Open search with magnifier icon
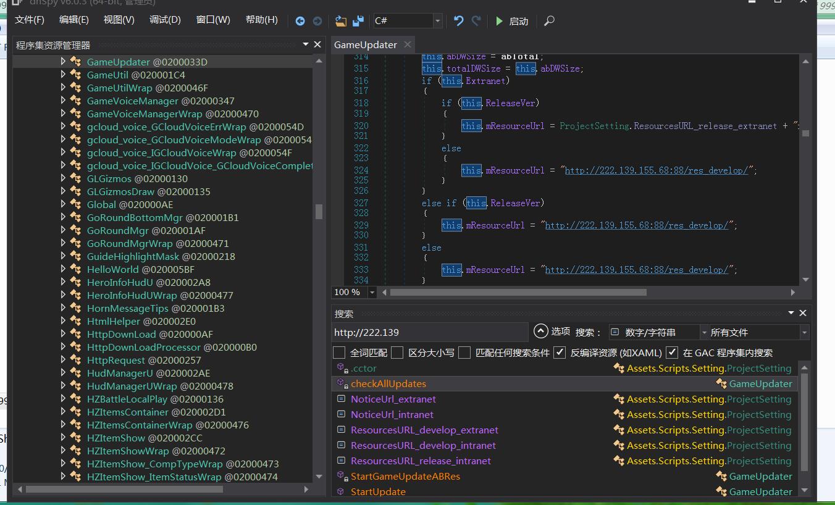This screenshot has width=835, height=505. click(x=549, y=21)
